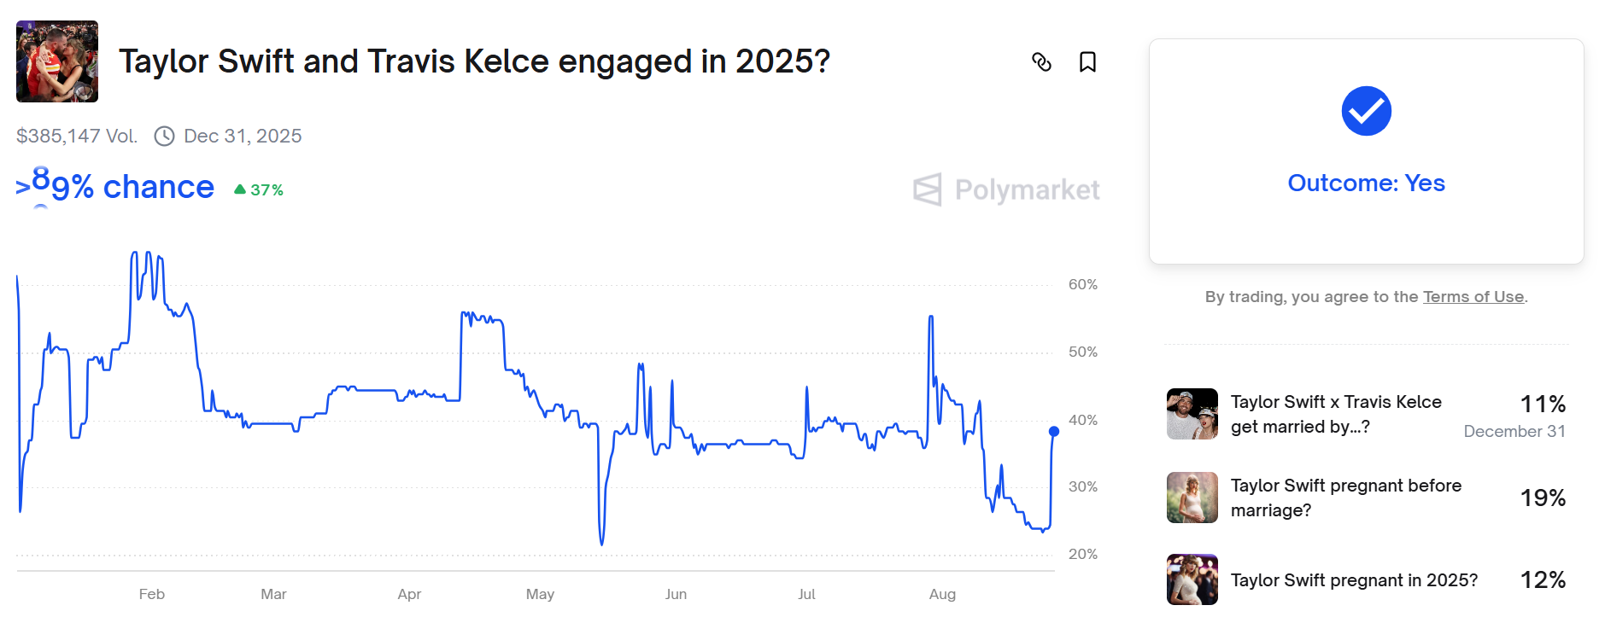Go to 'Taylor Swift pregnant in 2025?' market
The height and width of the screenshot is (617, 1605).
(1353, 580)
